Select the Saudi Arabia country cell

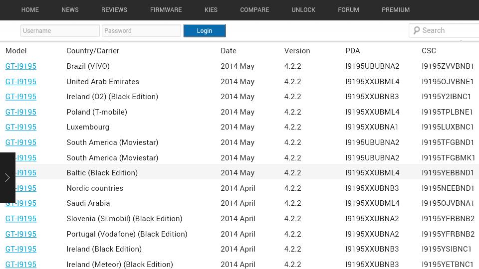pyautogui.click(x=88, y=203)
